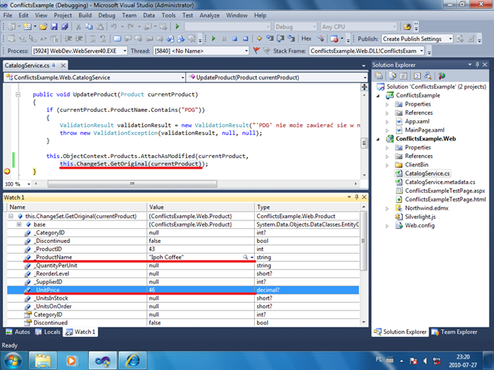
Task: Click the Open Folder icon beside Any CPU
Action: coord(408,27)
